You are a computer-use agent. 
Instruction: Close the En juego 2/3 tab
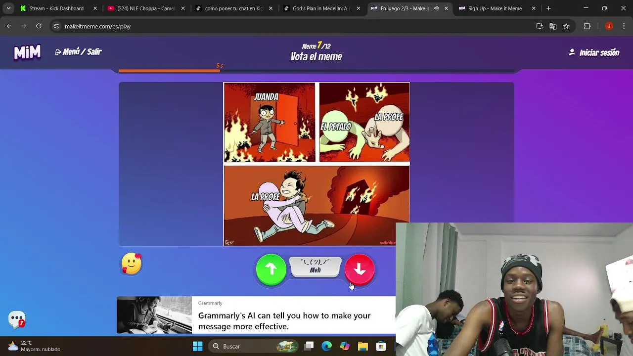coord(446,8)
